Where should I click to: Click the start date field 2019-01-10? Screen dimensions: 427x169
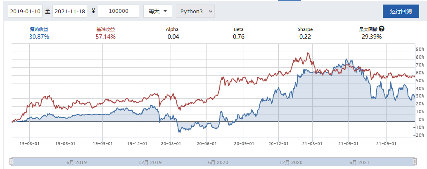[25, 11]
